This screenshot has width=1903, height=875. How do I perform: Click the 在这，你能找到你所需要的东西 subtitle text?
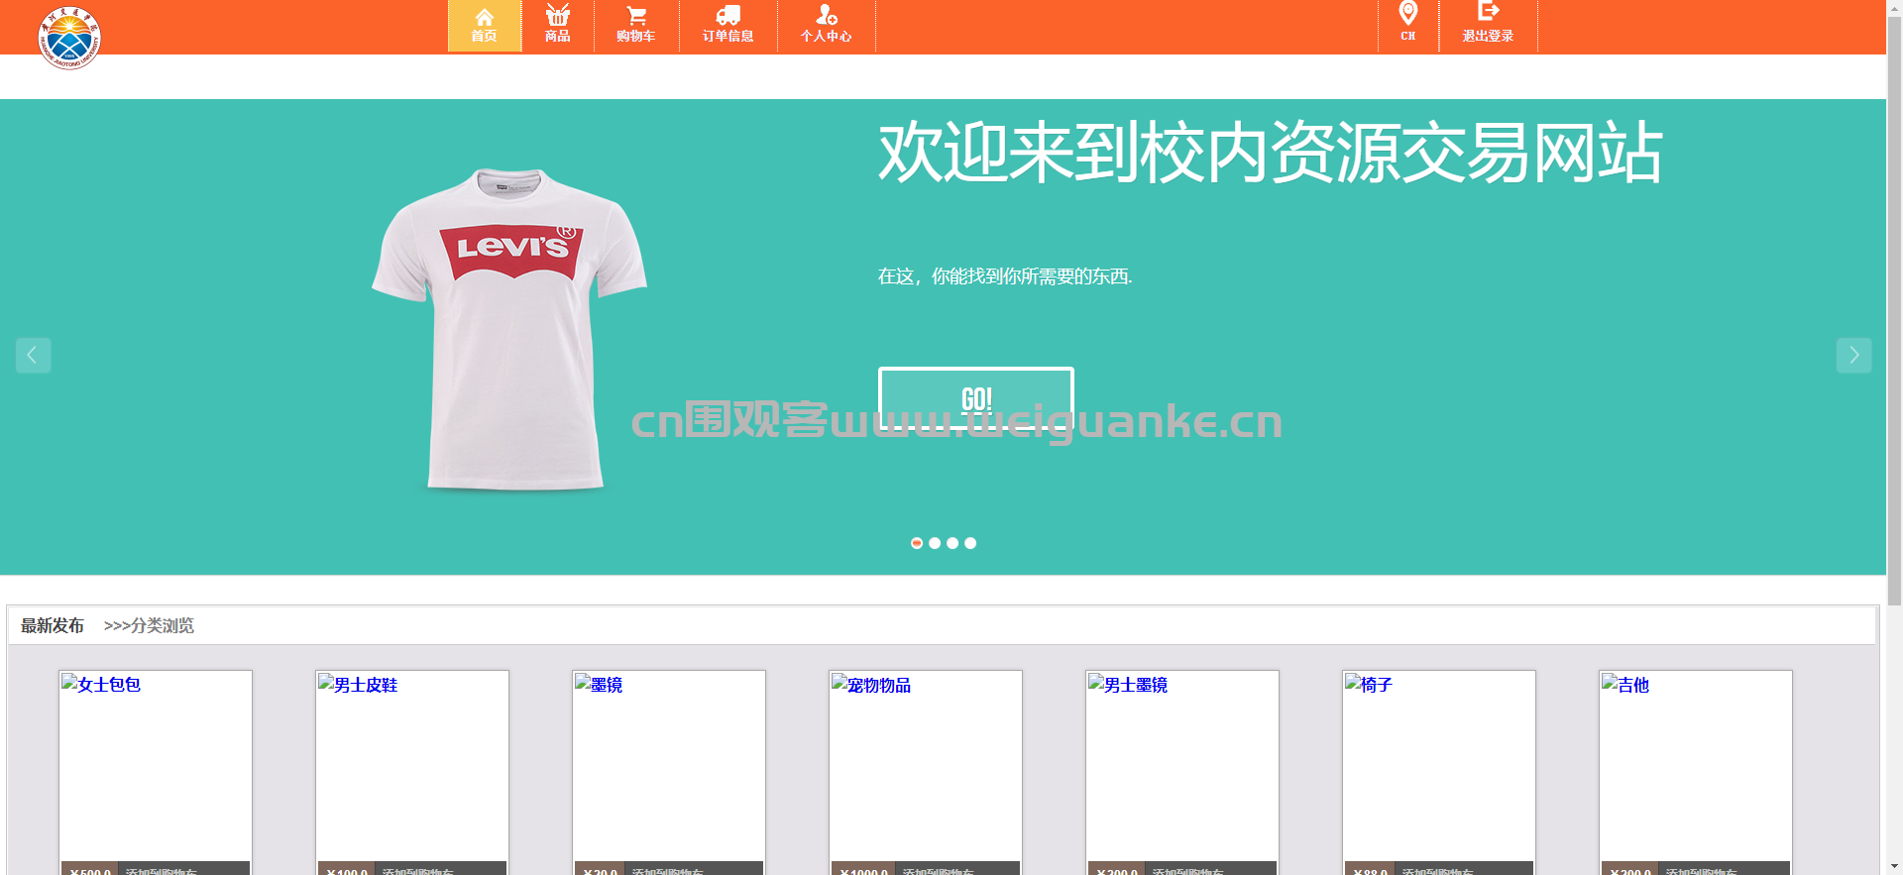point(1004,276)
